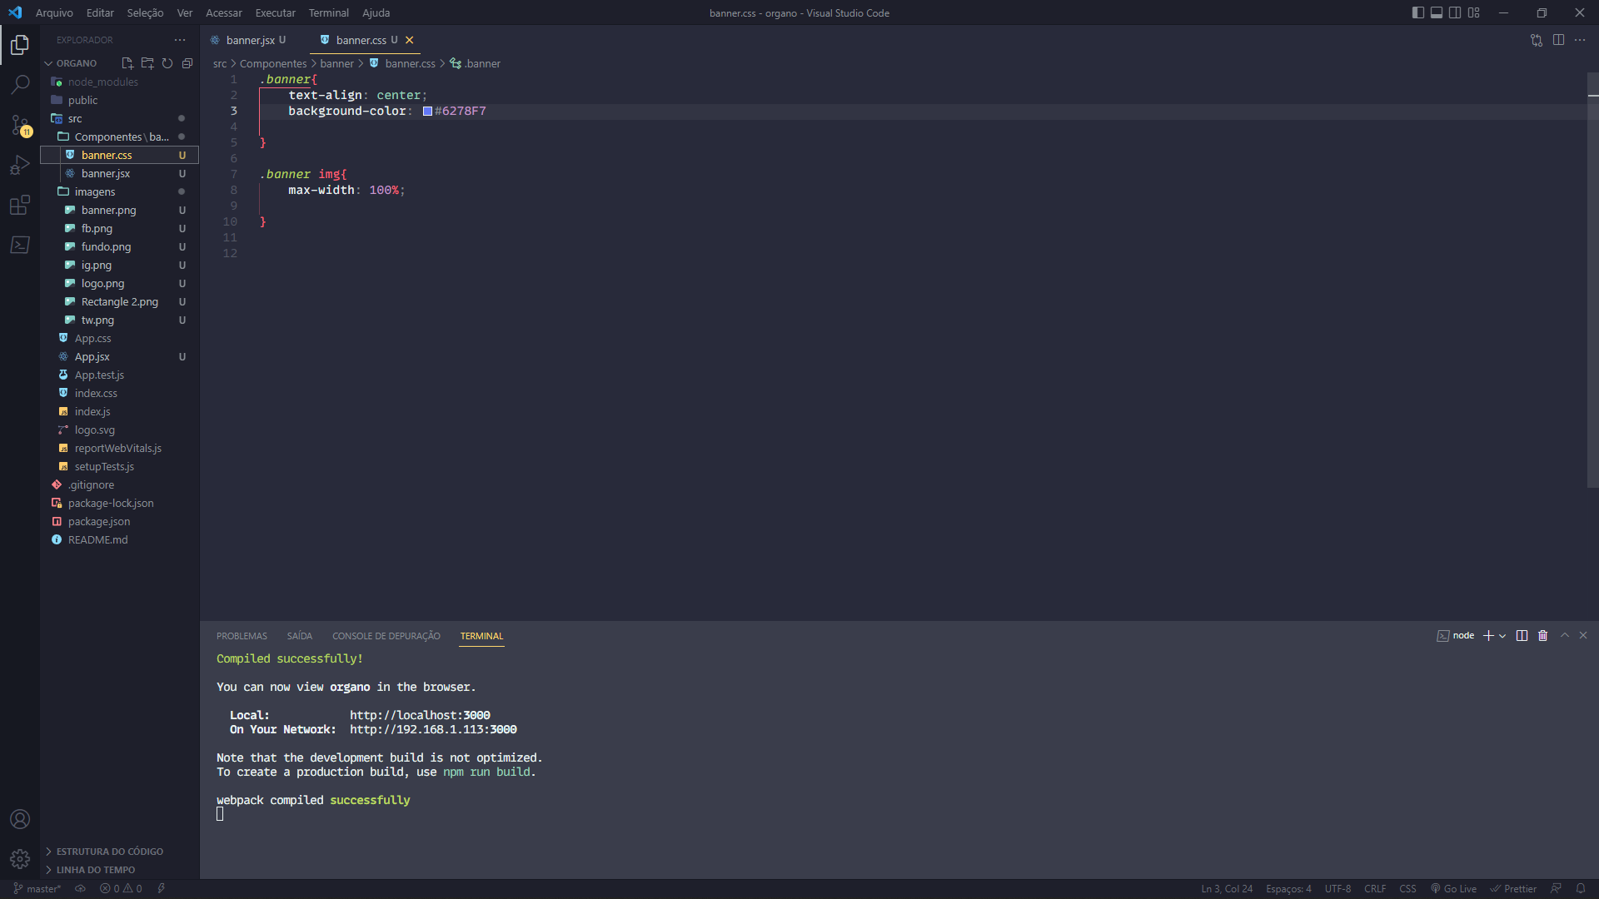Open App.jsx file in explorer
The height and width of the screenshot is (899, 1599).
119,356
